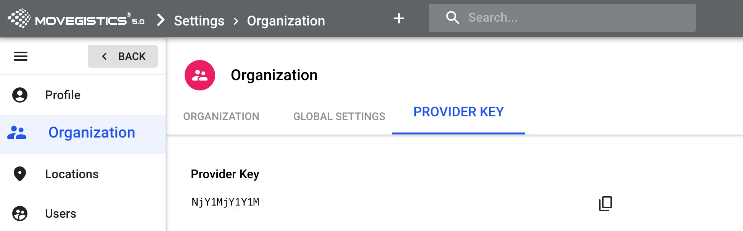The width and height of the screenshot is (743, 231).
Task: Open Locations in the sidebar
Action: pos(72,174)
